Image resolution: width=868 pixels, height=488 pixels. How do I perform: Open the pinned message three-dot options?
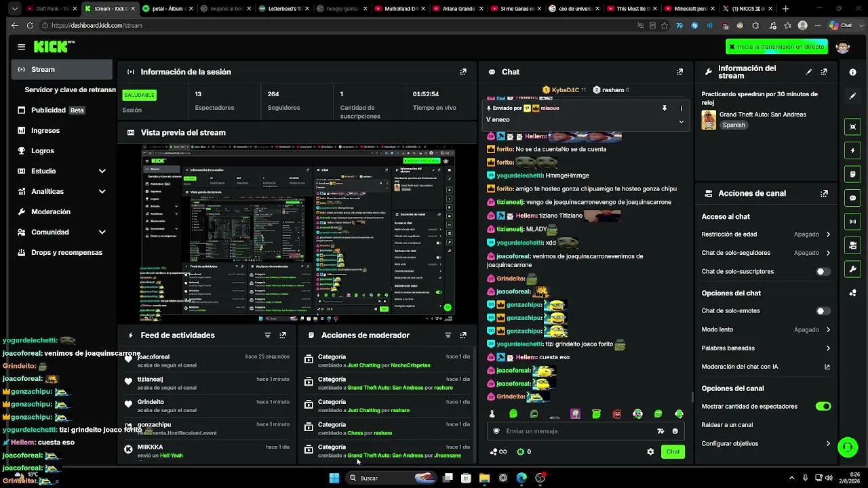pyautogui.click(x=682, y=108)
